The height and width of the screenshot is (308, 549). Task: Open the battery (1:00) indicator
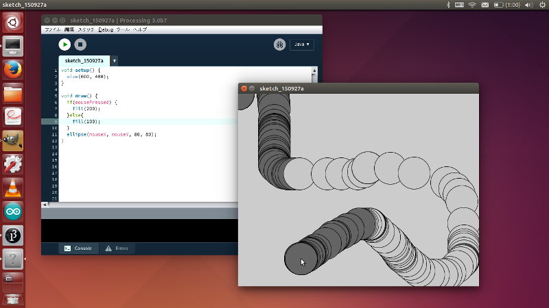tap(506, 5)
